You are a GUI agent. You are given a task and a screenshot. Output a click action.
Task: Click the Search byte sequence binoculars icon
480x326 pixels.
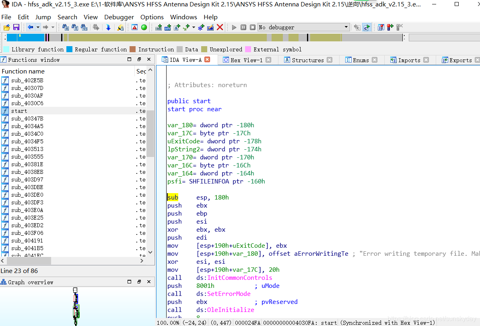(x=84, y=27)
